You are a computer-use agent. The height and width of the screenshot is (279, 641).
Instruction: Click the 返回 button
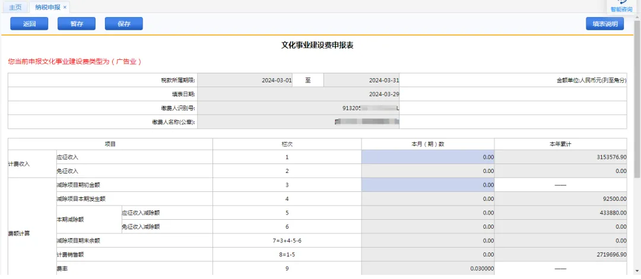(x=30, y=24)
